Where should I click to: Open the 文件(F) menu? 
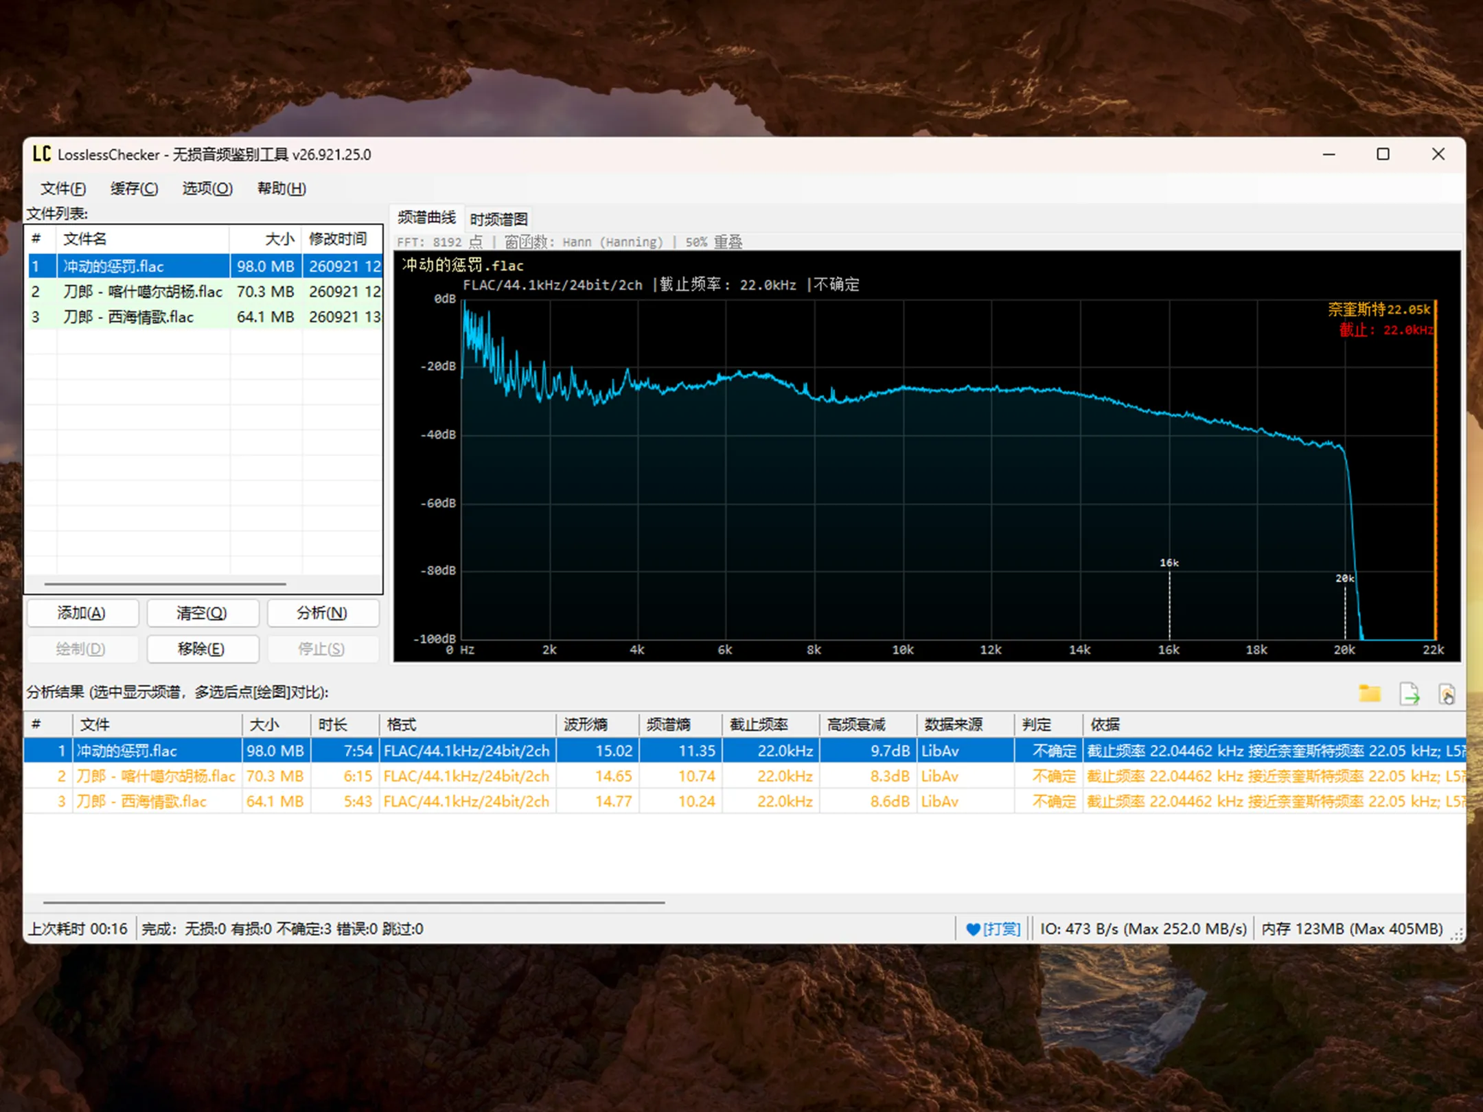click(x=63, y=188)
